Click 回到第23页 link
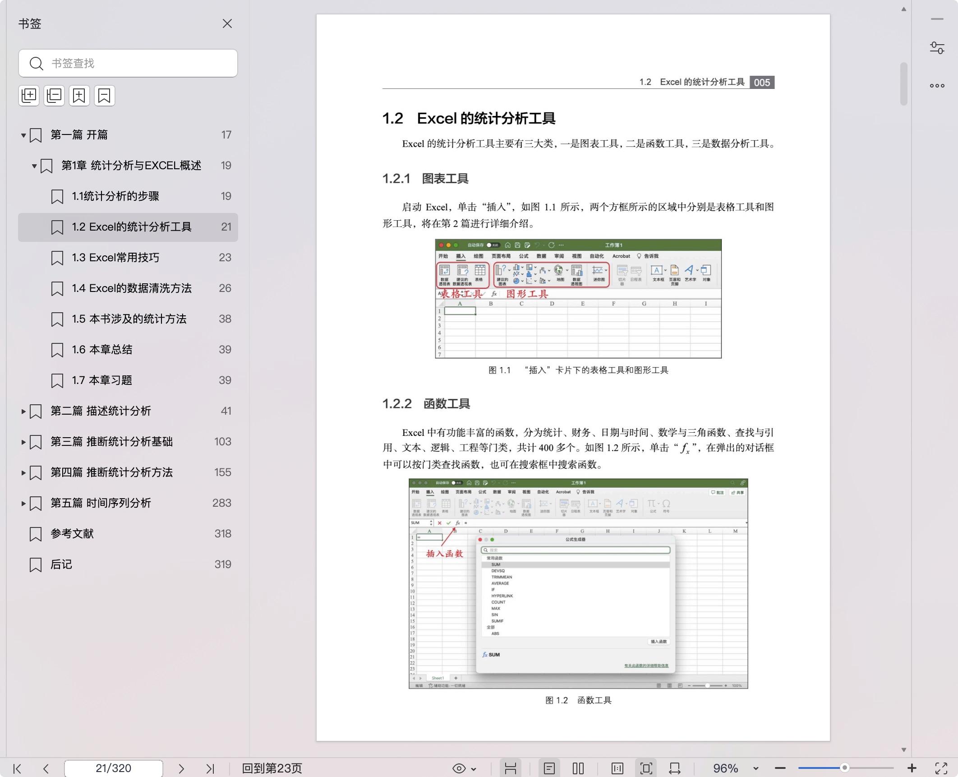This screenshot has width=958, height=777. tap(272, 768)
